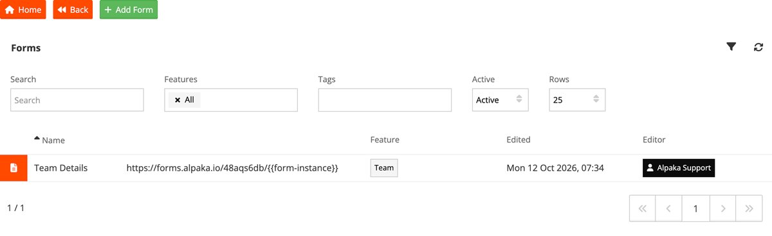
Task: Click the Forms panel heading
Action: point(26,48)
